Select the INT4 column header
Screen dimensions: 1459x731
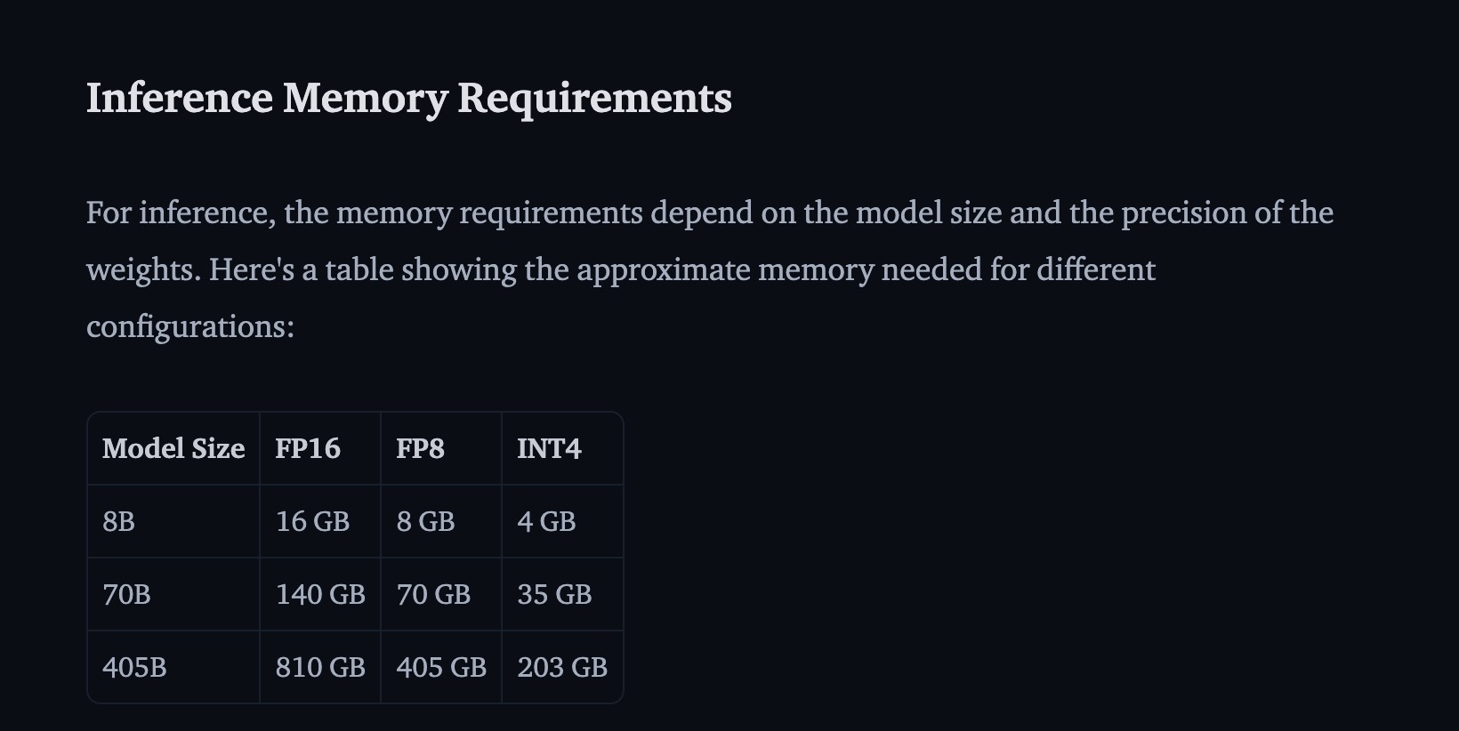point(562,448)
